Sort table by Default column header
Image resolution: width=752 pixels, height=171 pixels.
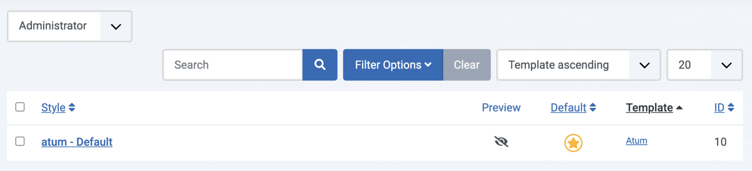568,108
